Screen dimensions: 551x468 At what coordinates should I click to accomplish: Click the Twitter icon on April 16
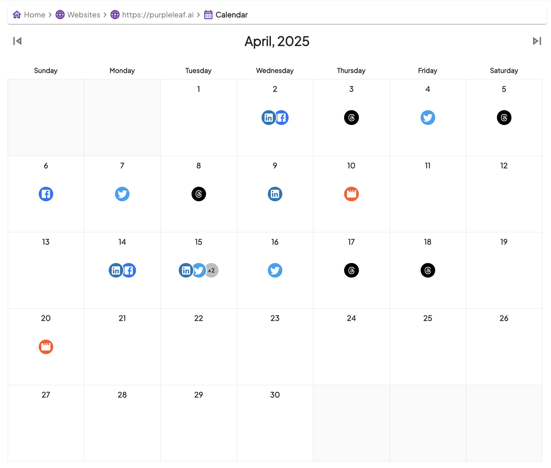pyautogui.click(x=275, y=270)
